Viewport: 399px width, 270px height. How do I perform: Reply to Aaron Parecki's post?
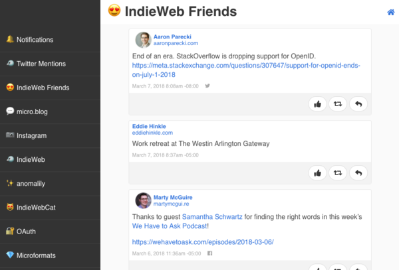click(358, 104)
